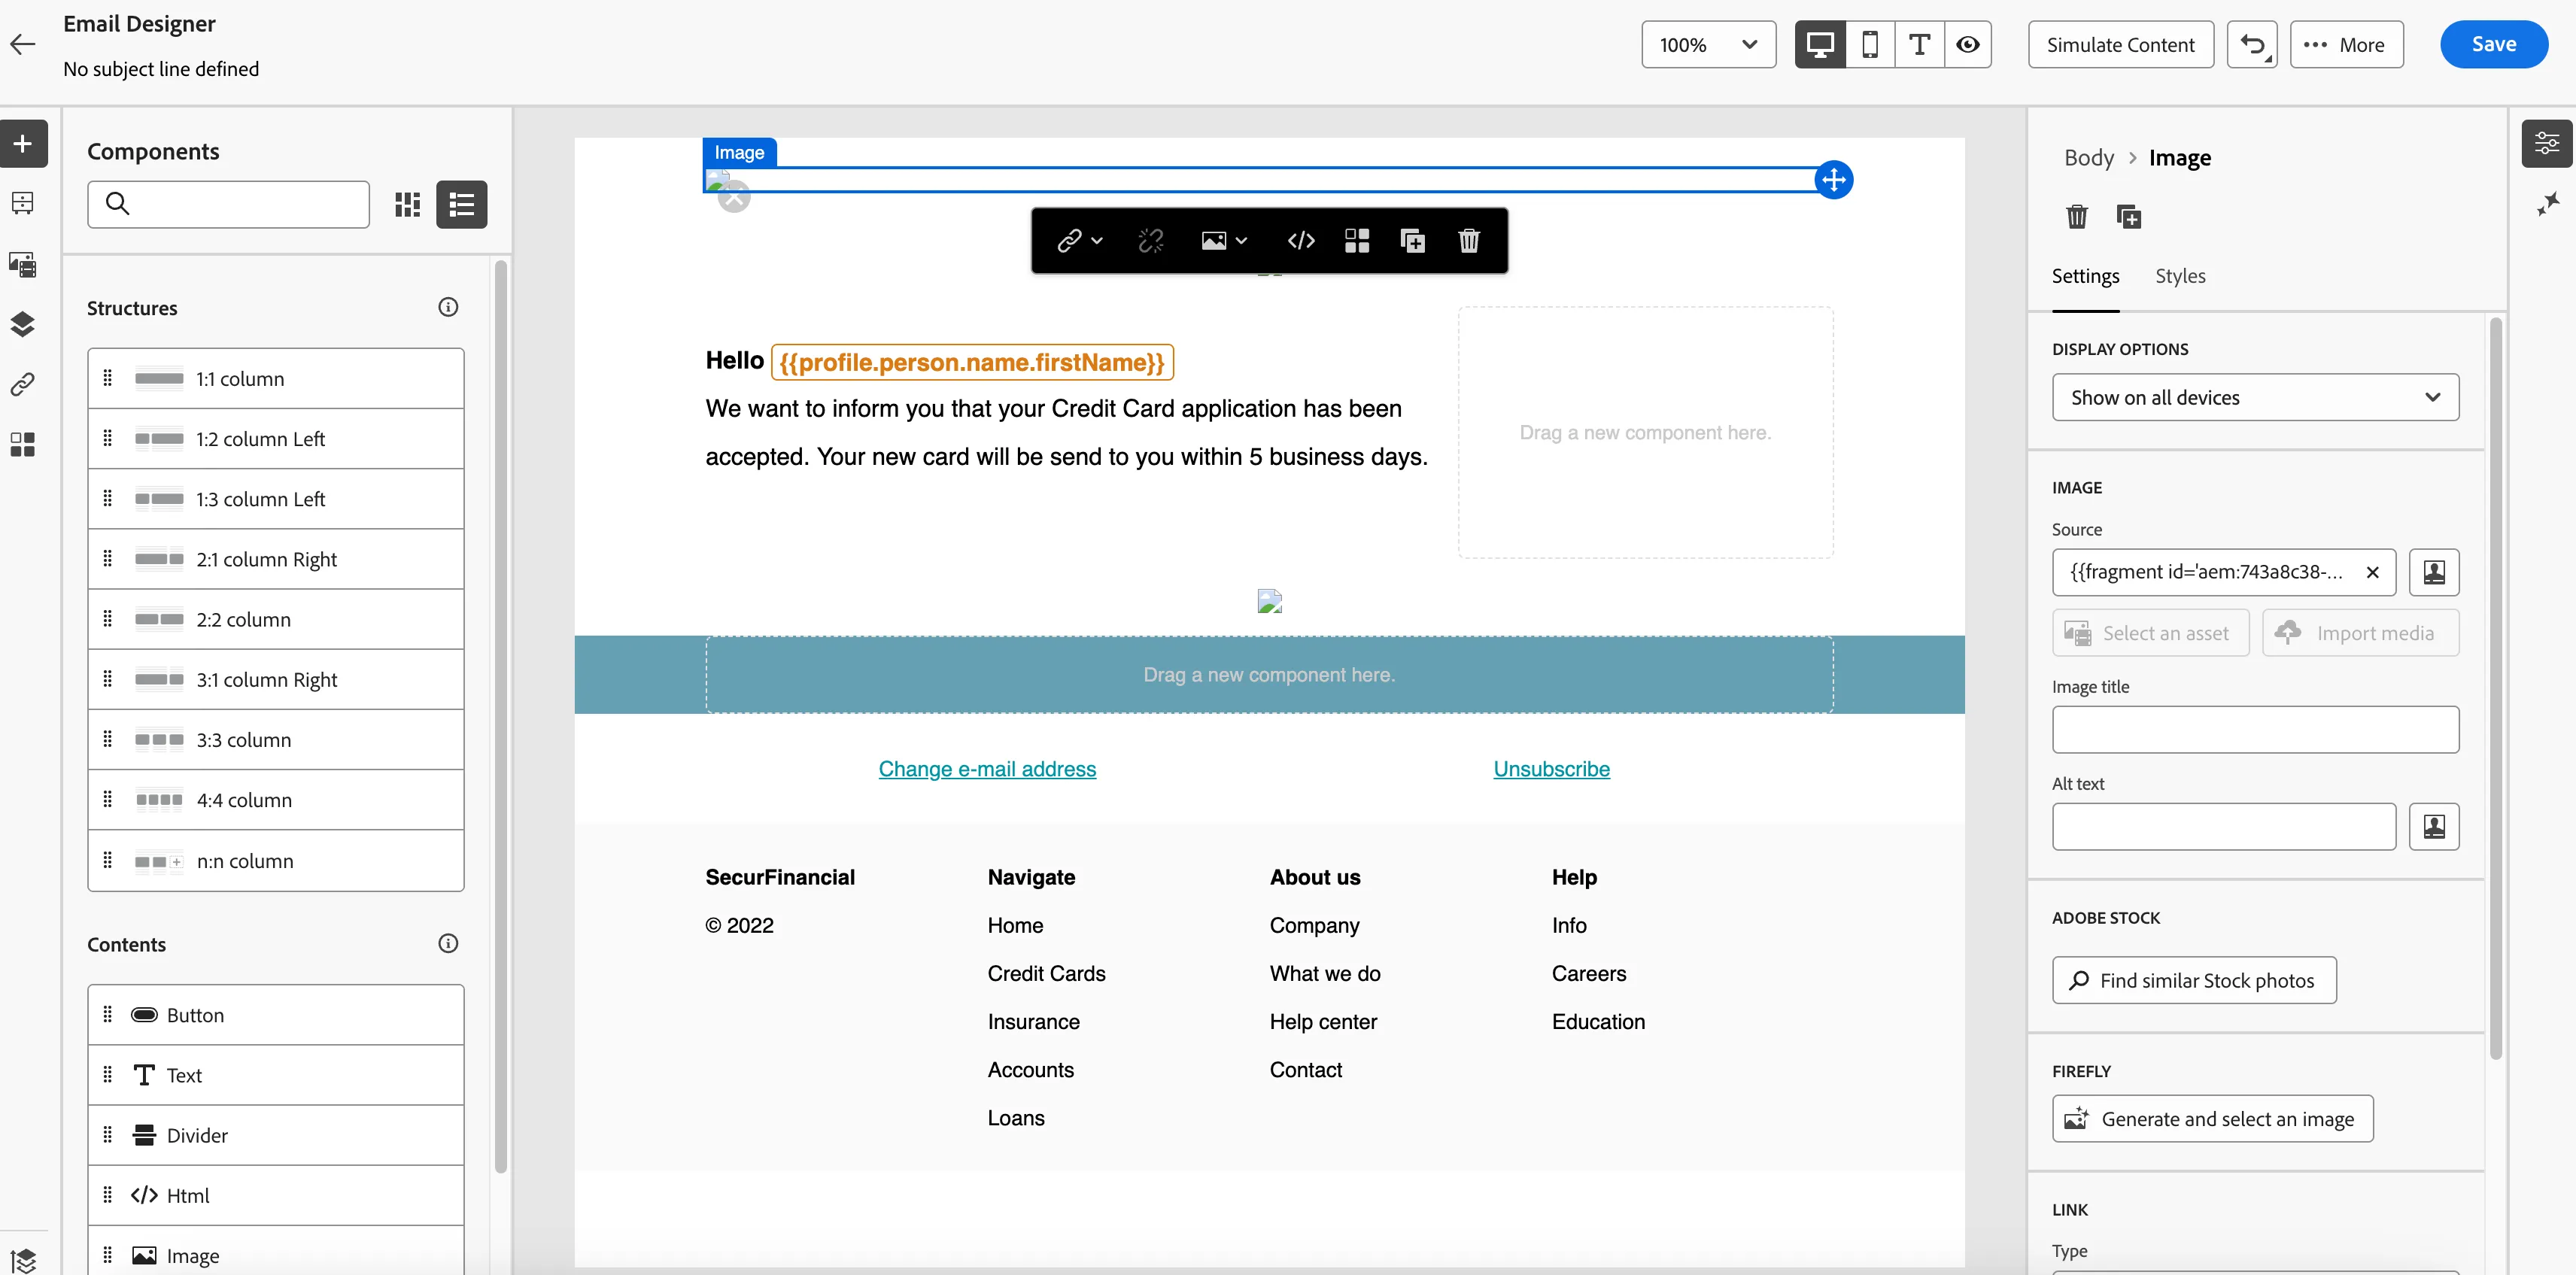Viewport: 2576px width, 1275px height.
Task: Open the link dropdown in image toolbar
Action: click(x=1079, y=240)
